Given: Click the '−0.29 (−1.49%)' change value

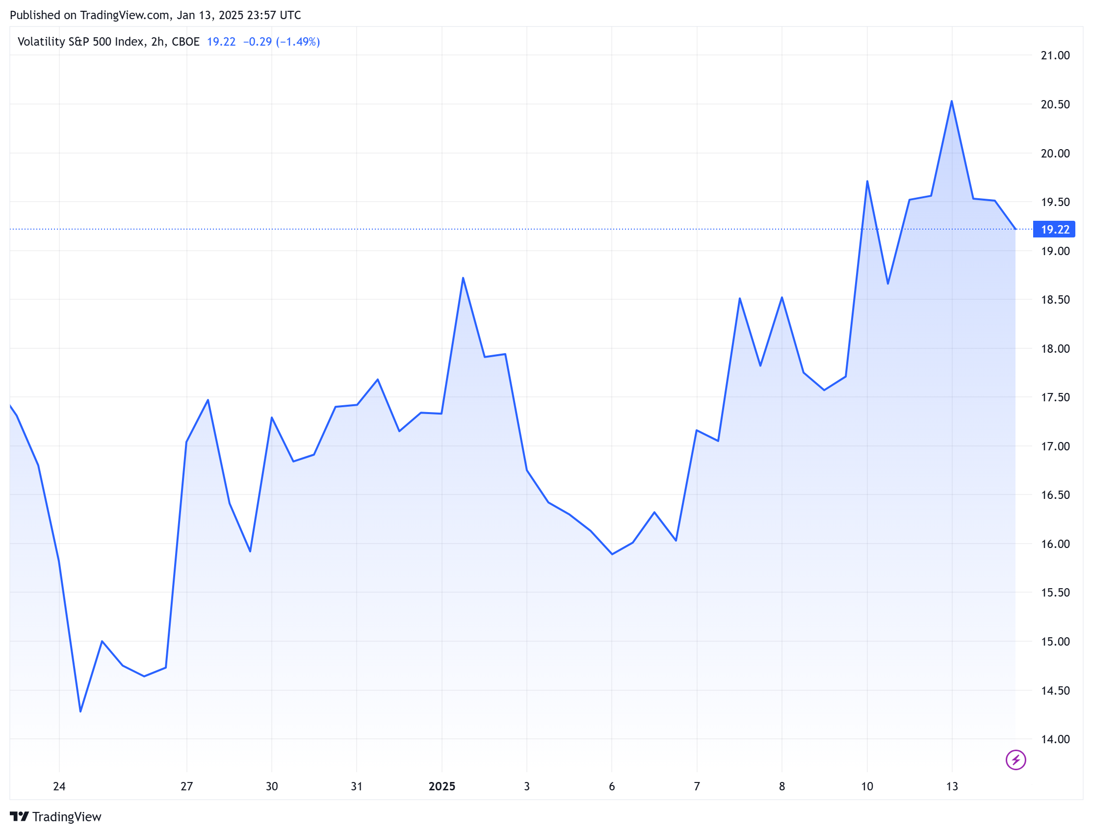Looking at the screenshot, I should [x=282, y=42].
